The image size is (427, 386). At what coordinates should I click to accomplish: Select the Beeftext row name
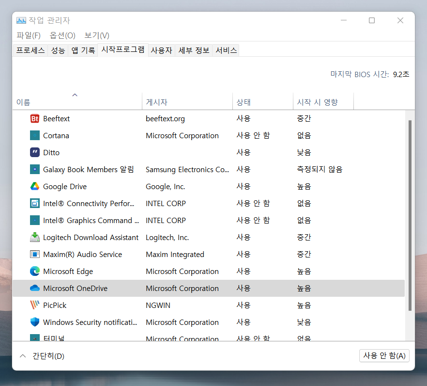[56, 119]
